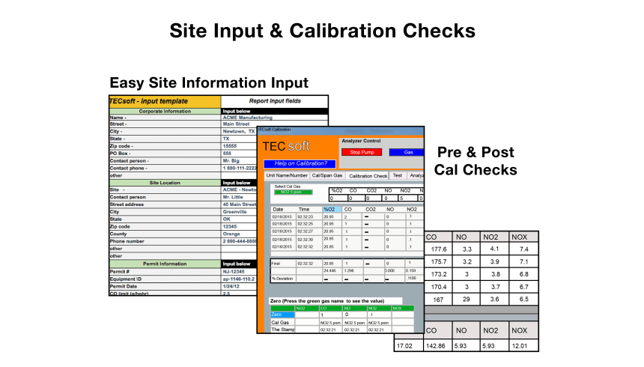Click the red Stop Pump button
Screen dimensions: 644x367
pos(361,151)
